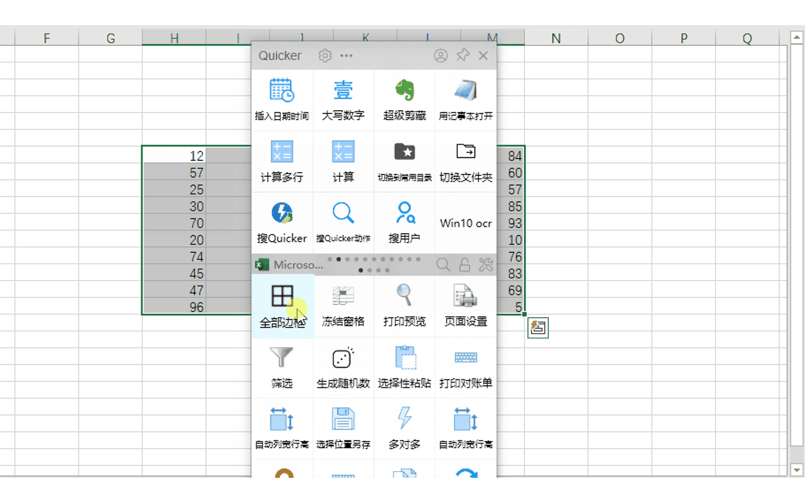This screenshot has width=805, height=503.
Task: Run 插入日期时间 action
Action: (282, 101)
